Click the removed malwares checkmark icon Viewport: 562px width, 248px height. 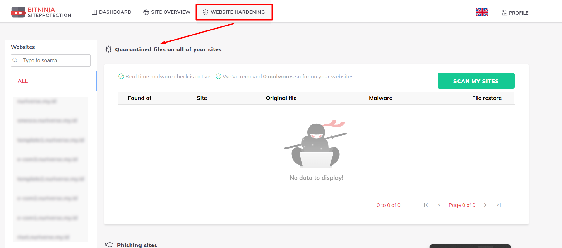pyautogui.click(x=219, y=77)
